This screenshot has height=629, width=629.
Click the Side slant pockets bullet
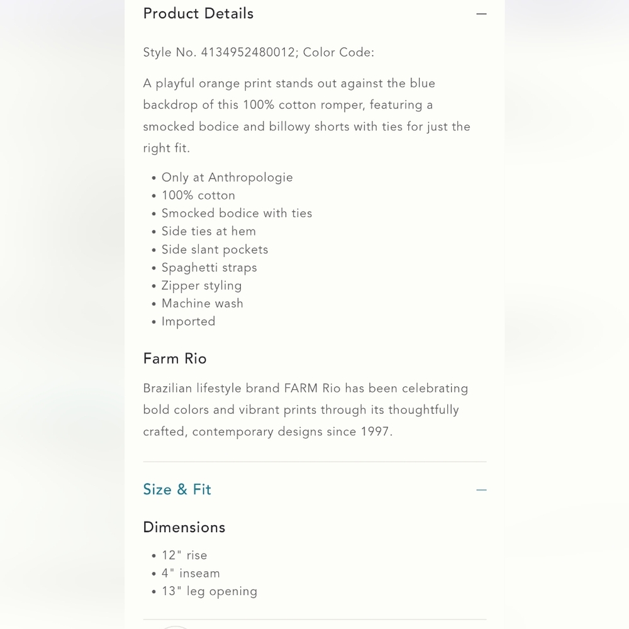[x=214, y=250]
